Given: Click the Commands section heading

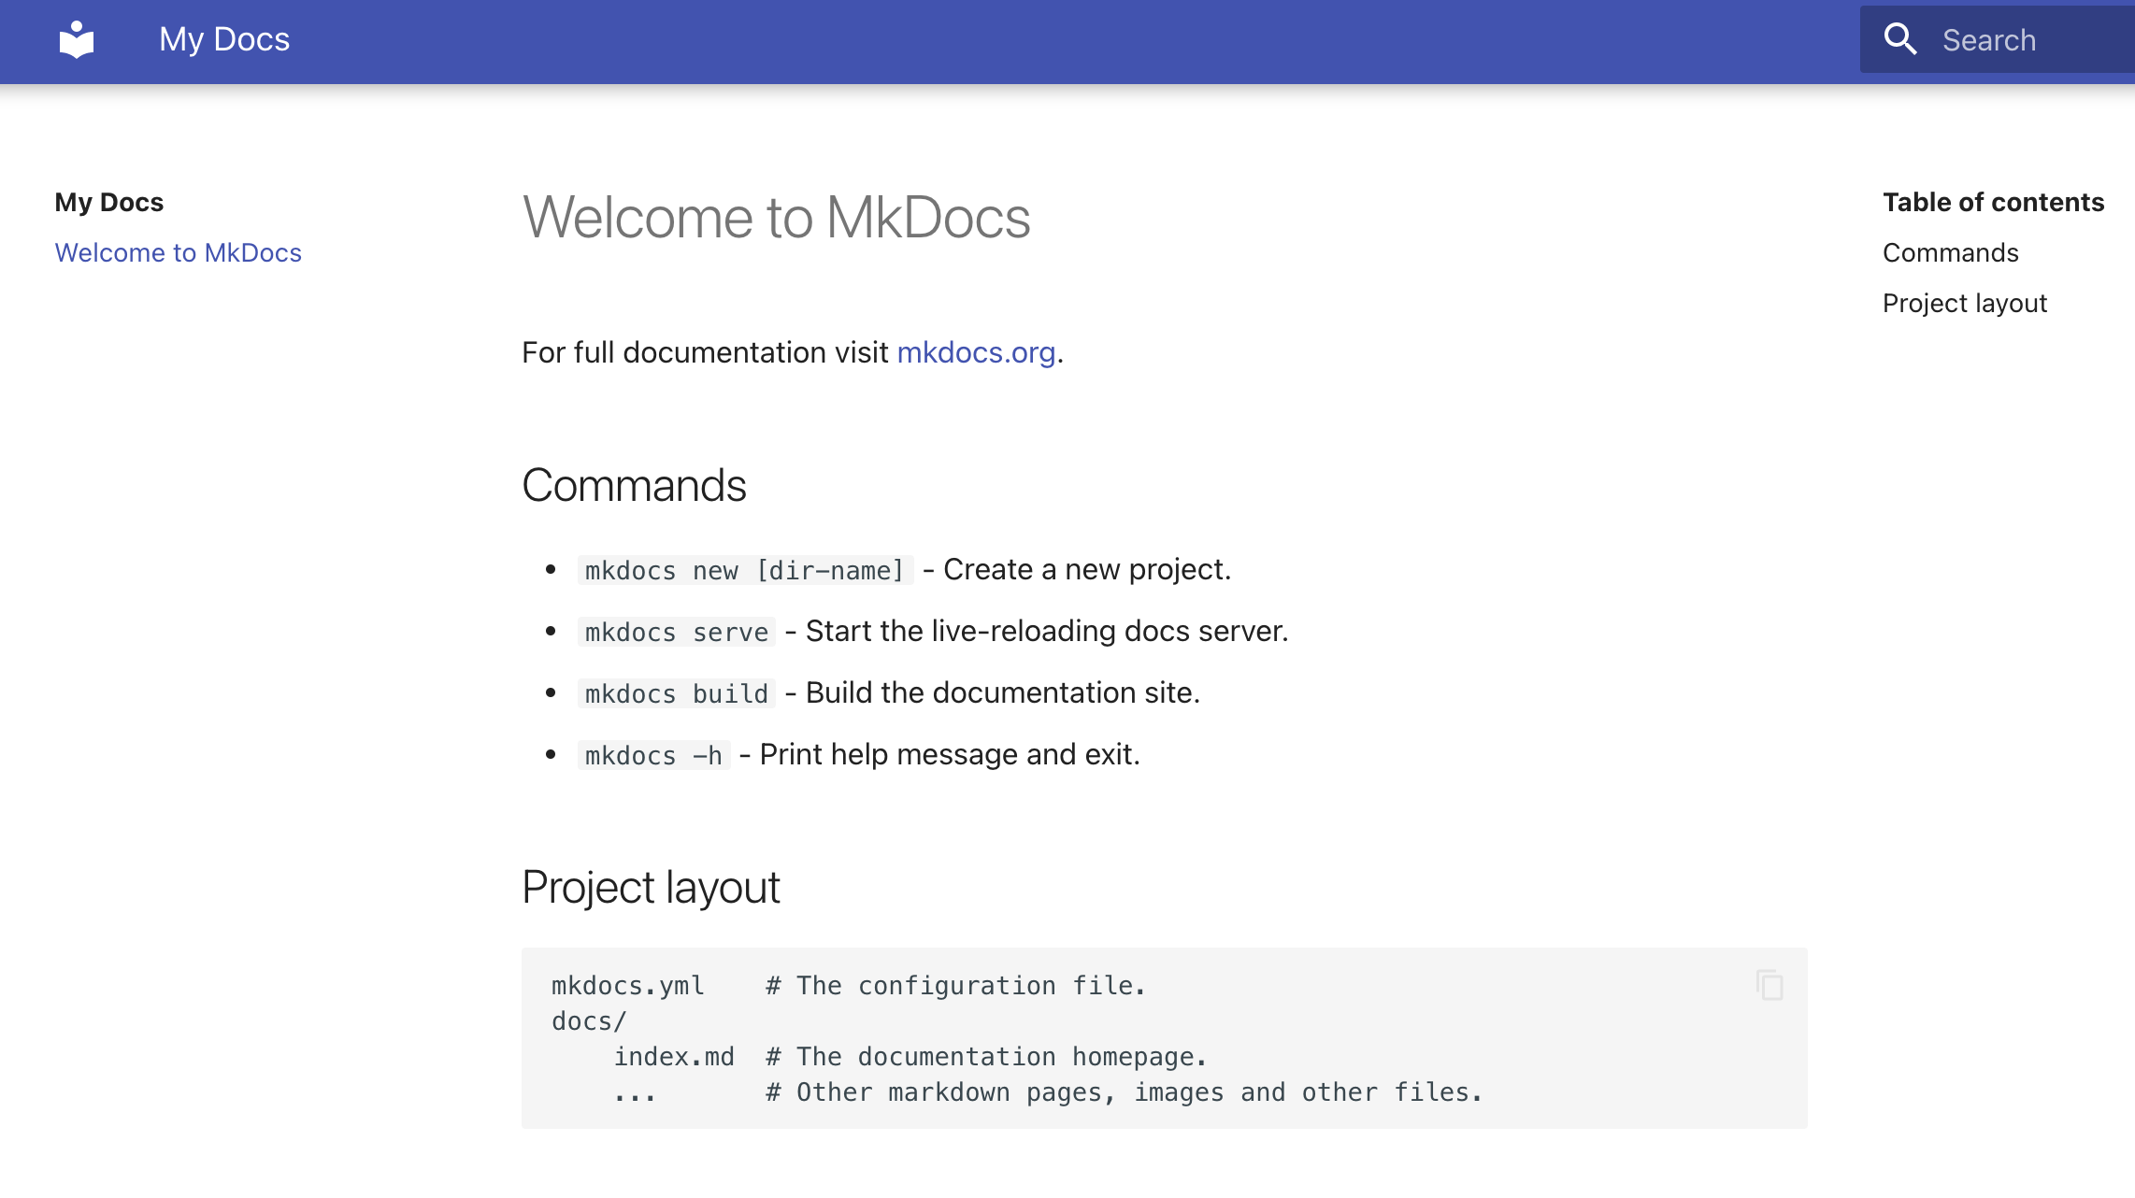Looking at the screenshot, I should (x=634, y=485).
